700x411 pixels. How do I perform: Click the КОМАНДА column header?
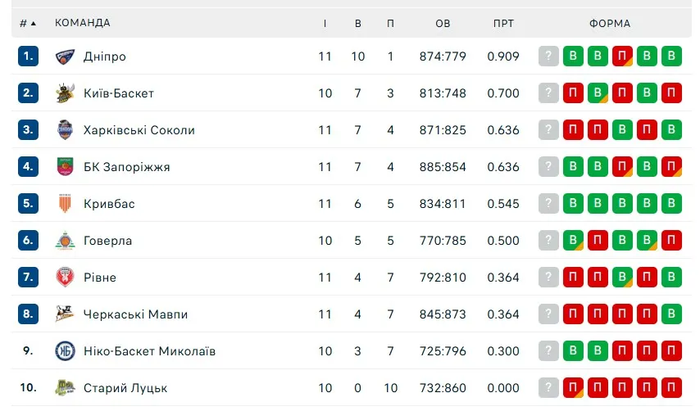click(x=83, y=23)
